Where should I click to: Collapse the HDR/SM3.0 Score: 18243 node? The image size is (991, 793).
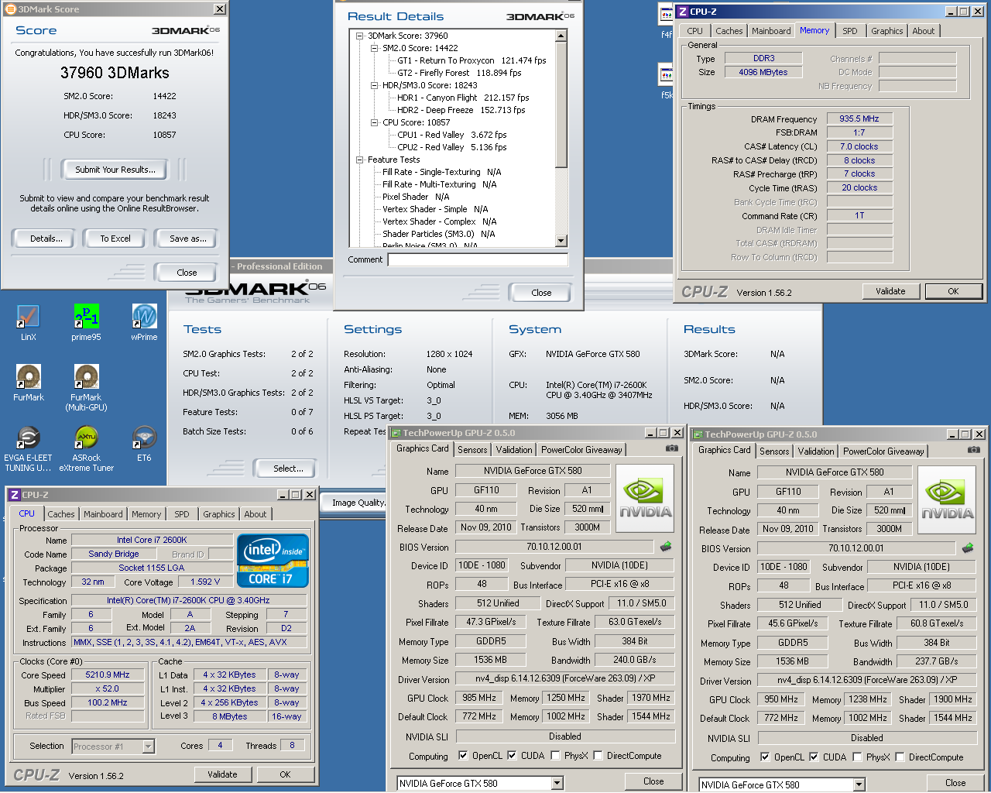(374, 85)
